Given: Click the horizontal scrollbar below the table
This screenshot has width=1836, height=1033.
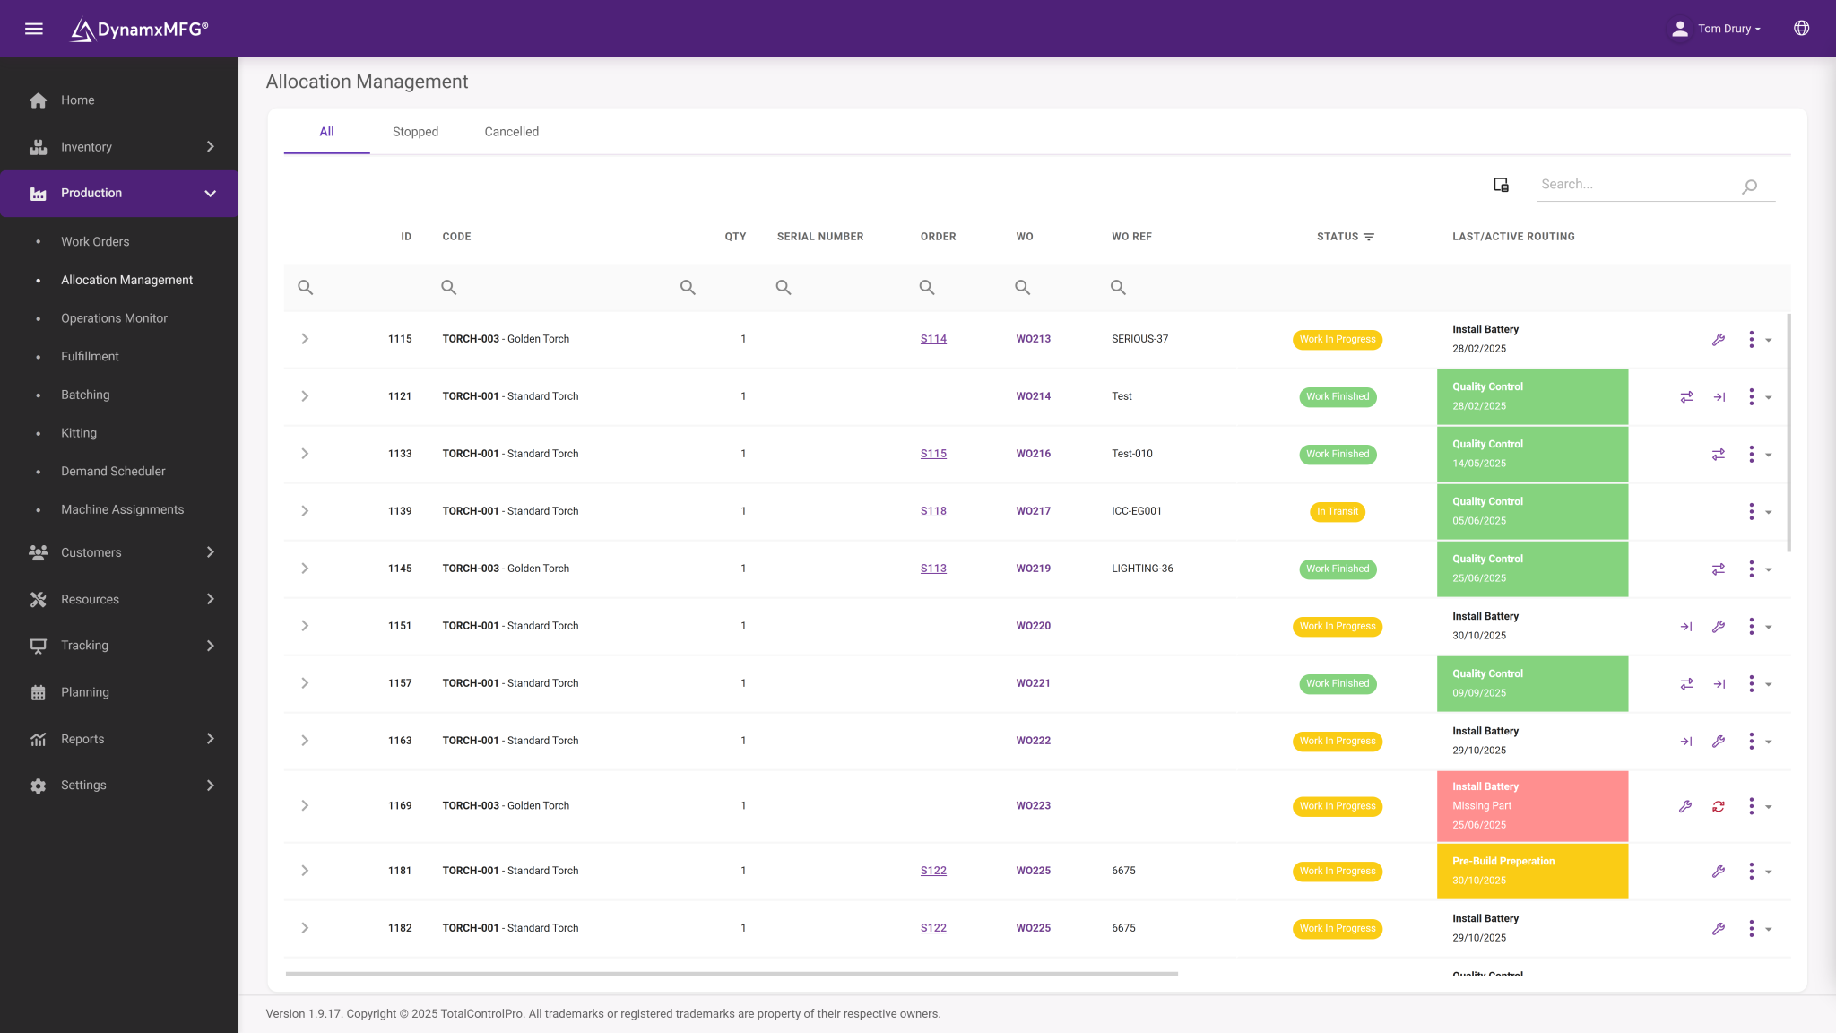Looking at the screenshot, I should point(732,973).
